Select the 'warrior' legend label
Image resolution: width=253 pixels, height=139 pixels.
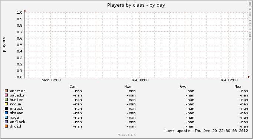click(17, 91)
